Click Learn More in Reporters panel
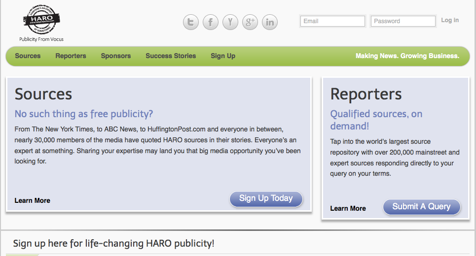 (x=348, y=208)
